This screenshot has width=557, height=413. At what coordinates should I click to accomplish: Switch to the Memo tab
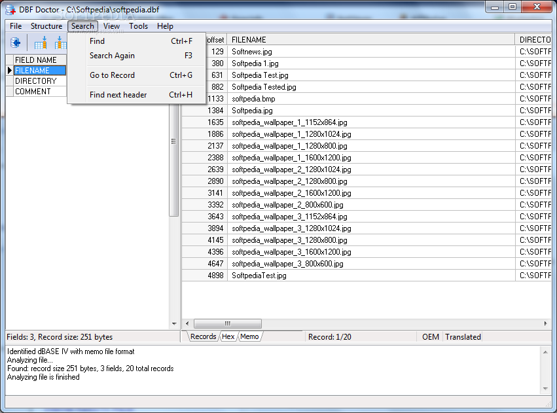[249, 336]
